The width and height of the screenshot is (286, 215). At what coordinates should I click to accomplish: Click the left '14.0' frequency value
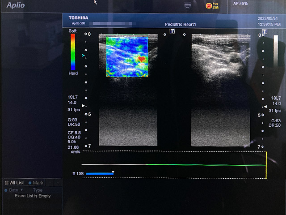(72, 103)
